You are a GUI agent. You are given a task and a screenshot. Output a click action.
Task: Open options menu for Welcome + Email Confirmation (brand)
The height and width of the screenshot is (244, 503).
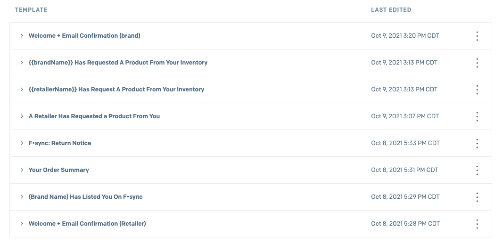(477, 36)
